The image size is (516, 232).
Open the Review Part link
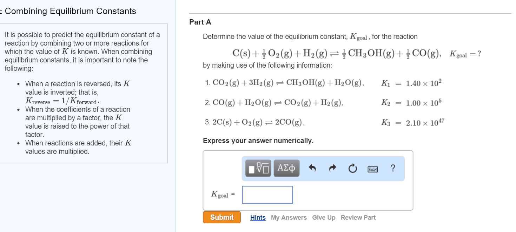358,218
